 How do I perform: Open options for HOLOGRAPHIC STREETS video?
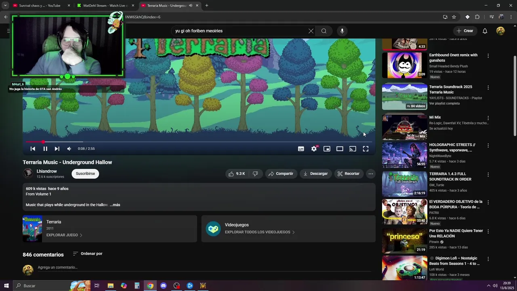point(488,145)
